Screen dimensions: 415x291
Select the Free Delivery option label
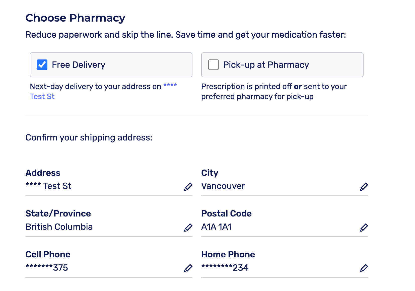[x=79, y=65]
